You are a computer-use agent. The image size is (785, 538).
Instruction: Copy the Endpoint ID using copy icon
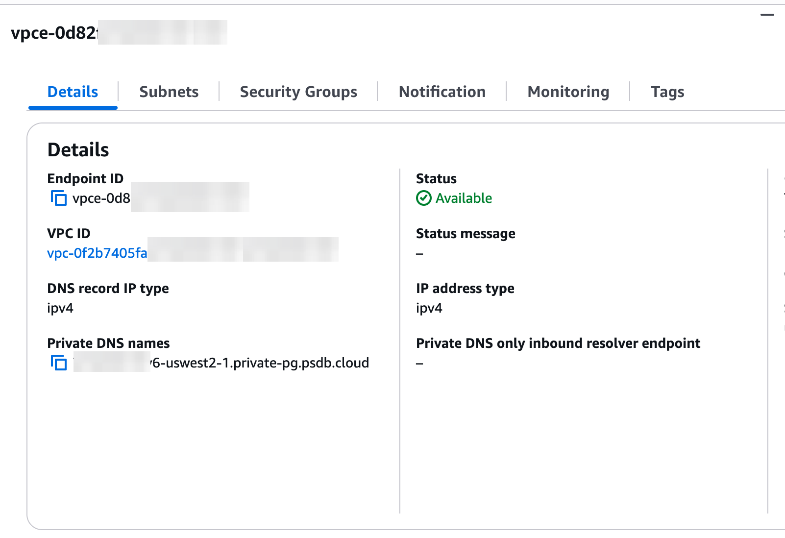tap(59, 199)
